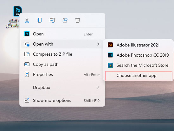Screen dimensions: 174x131
Task: Click the zip folder icon
Action: point(27,54)
